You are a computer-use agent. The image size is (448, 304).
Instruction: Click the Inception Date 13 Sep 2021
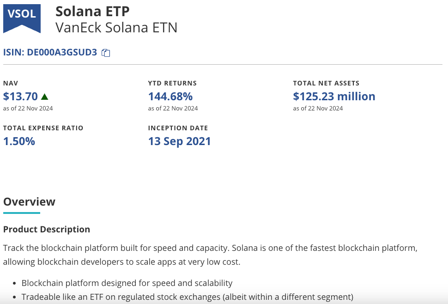point(179,141)
